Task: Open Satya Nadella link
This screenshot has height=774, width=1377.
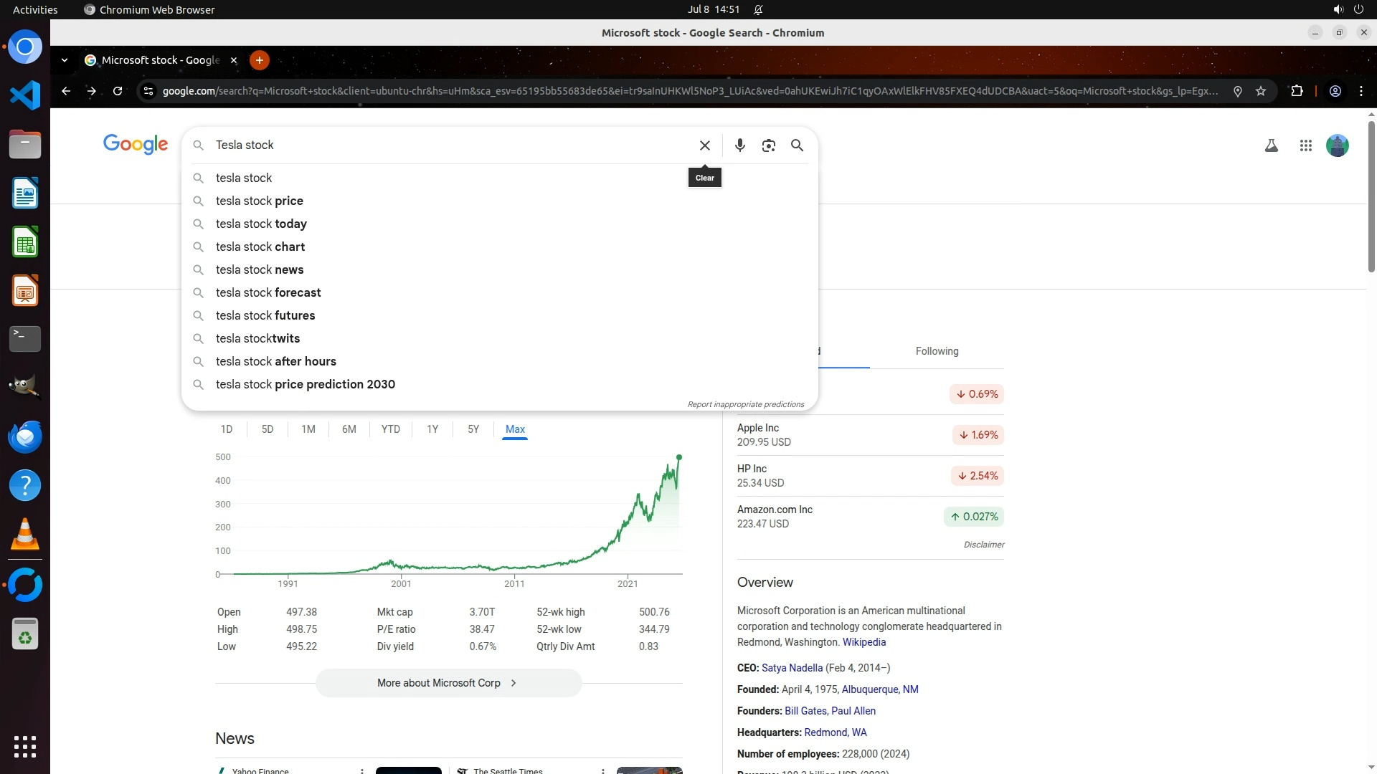Action: [792, 668]
